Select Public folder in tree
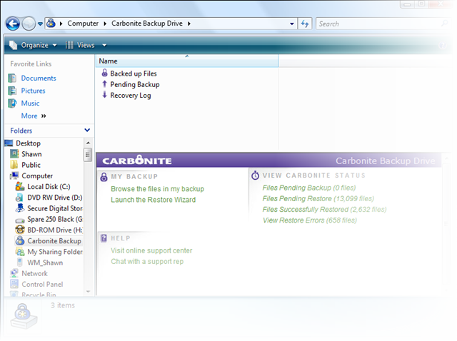 (31, 165)
